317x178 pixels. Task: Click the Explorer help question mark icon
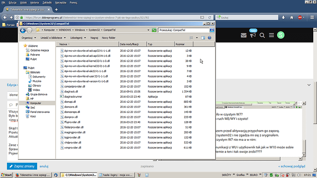(x=209, y=38)
